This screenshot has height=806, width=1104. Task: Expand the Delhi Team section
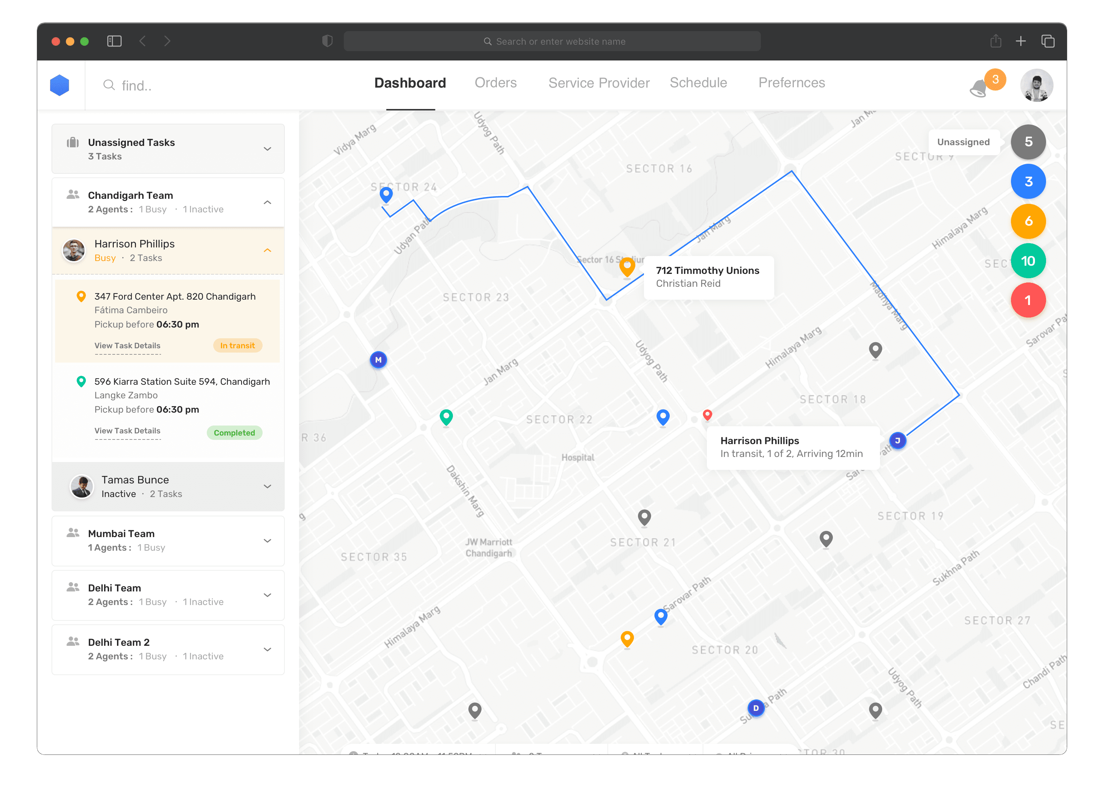coord(268,595)
